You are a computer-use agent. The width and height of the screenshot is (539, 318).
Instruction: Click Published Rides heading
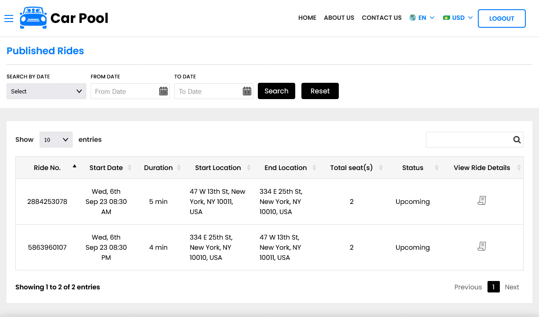click(45, 51)
